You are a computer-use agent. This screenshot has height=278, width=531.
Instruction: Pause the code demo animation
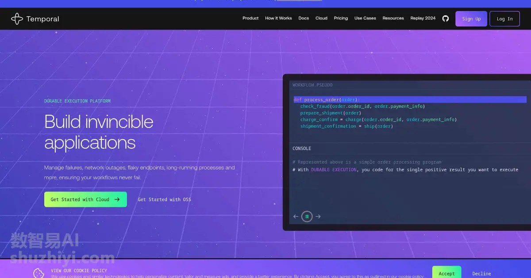click(307, 216)
